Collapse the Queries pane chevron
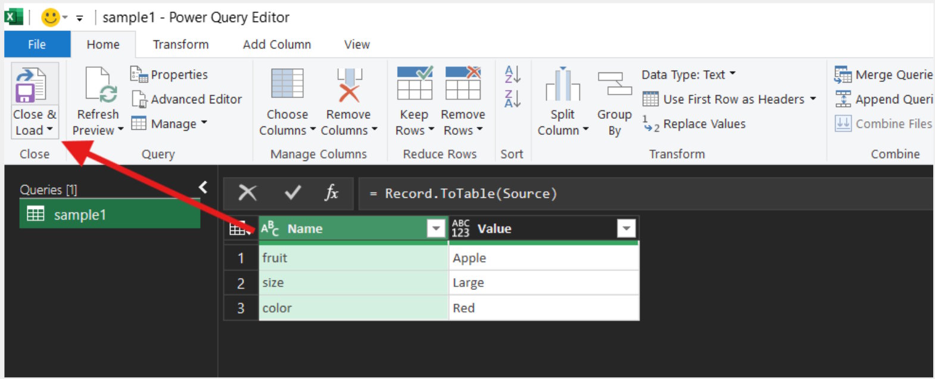Screen dimensions: 935x379 pos(203,188)
